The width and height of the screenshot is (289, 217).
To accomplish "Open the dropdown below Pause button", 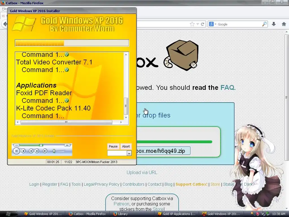I will click(x=129, y=153).
